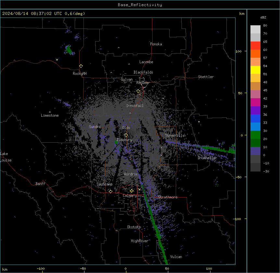Click the yellow diamond marker above Calgary

coord(132,191)
